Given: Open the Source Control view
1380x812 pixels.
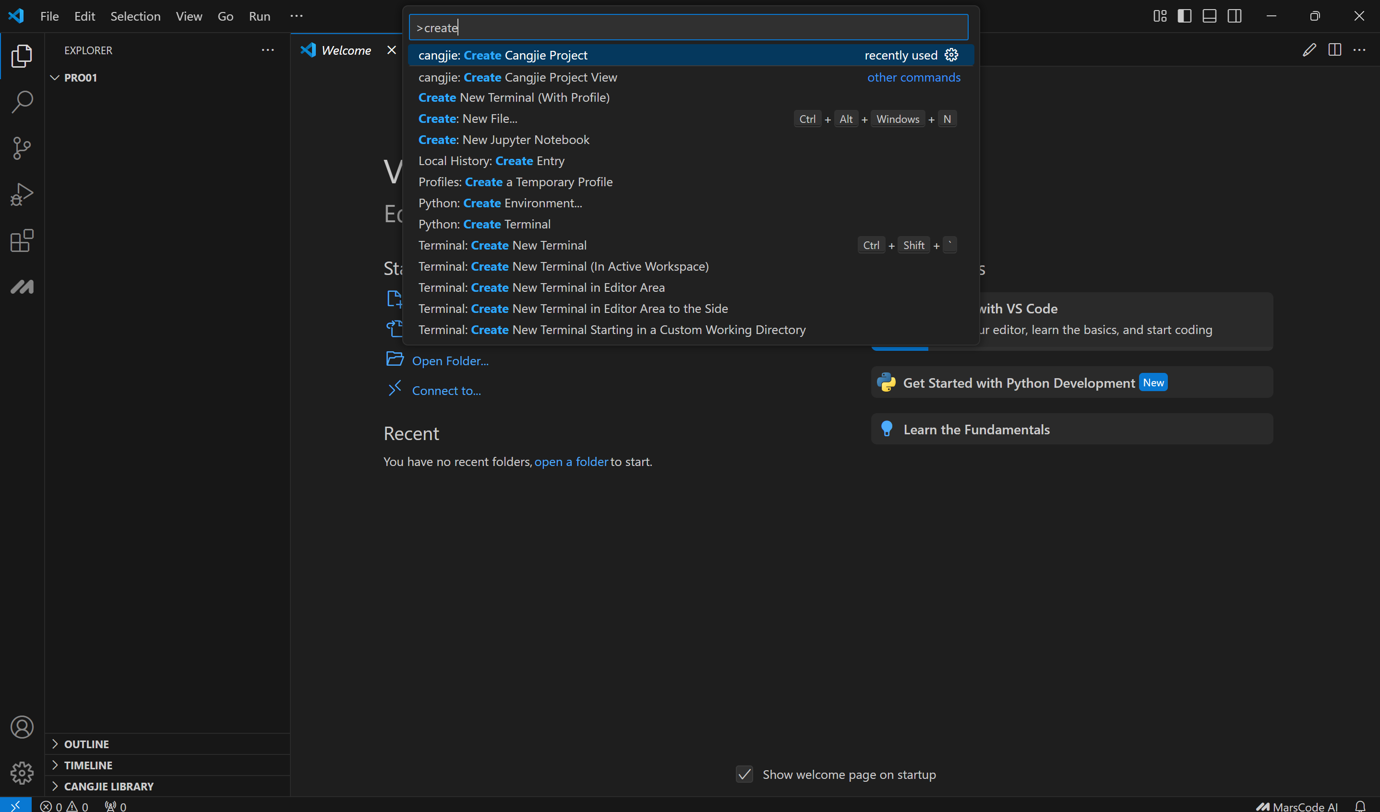Looking at the screenshot, I should tap(22, 148).
